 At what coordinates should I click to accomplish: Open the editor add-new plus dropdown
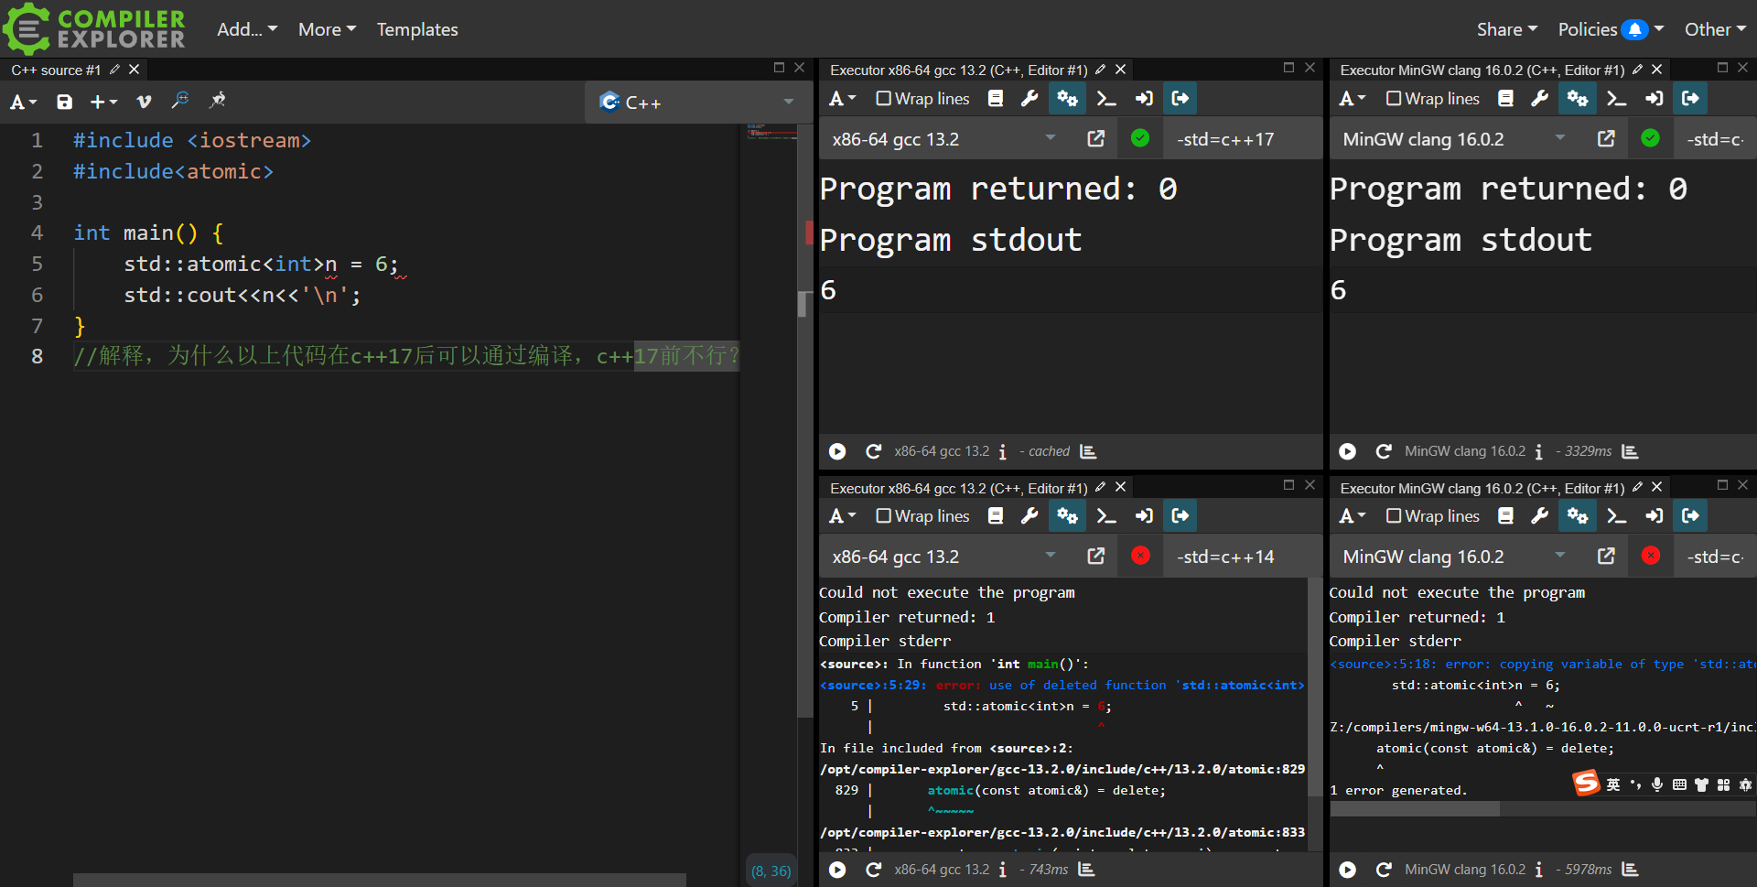102,102
